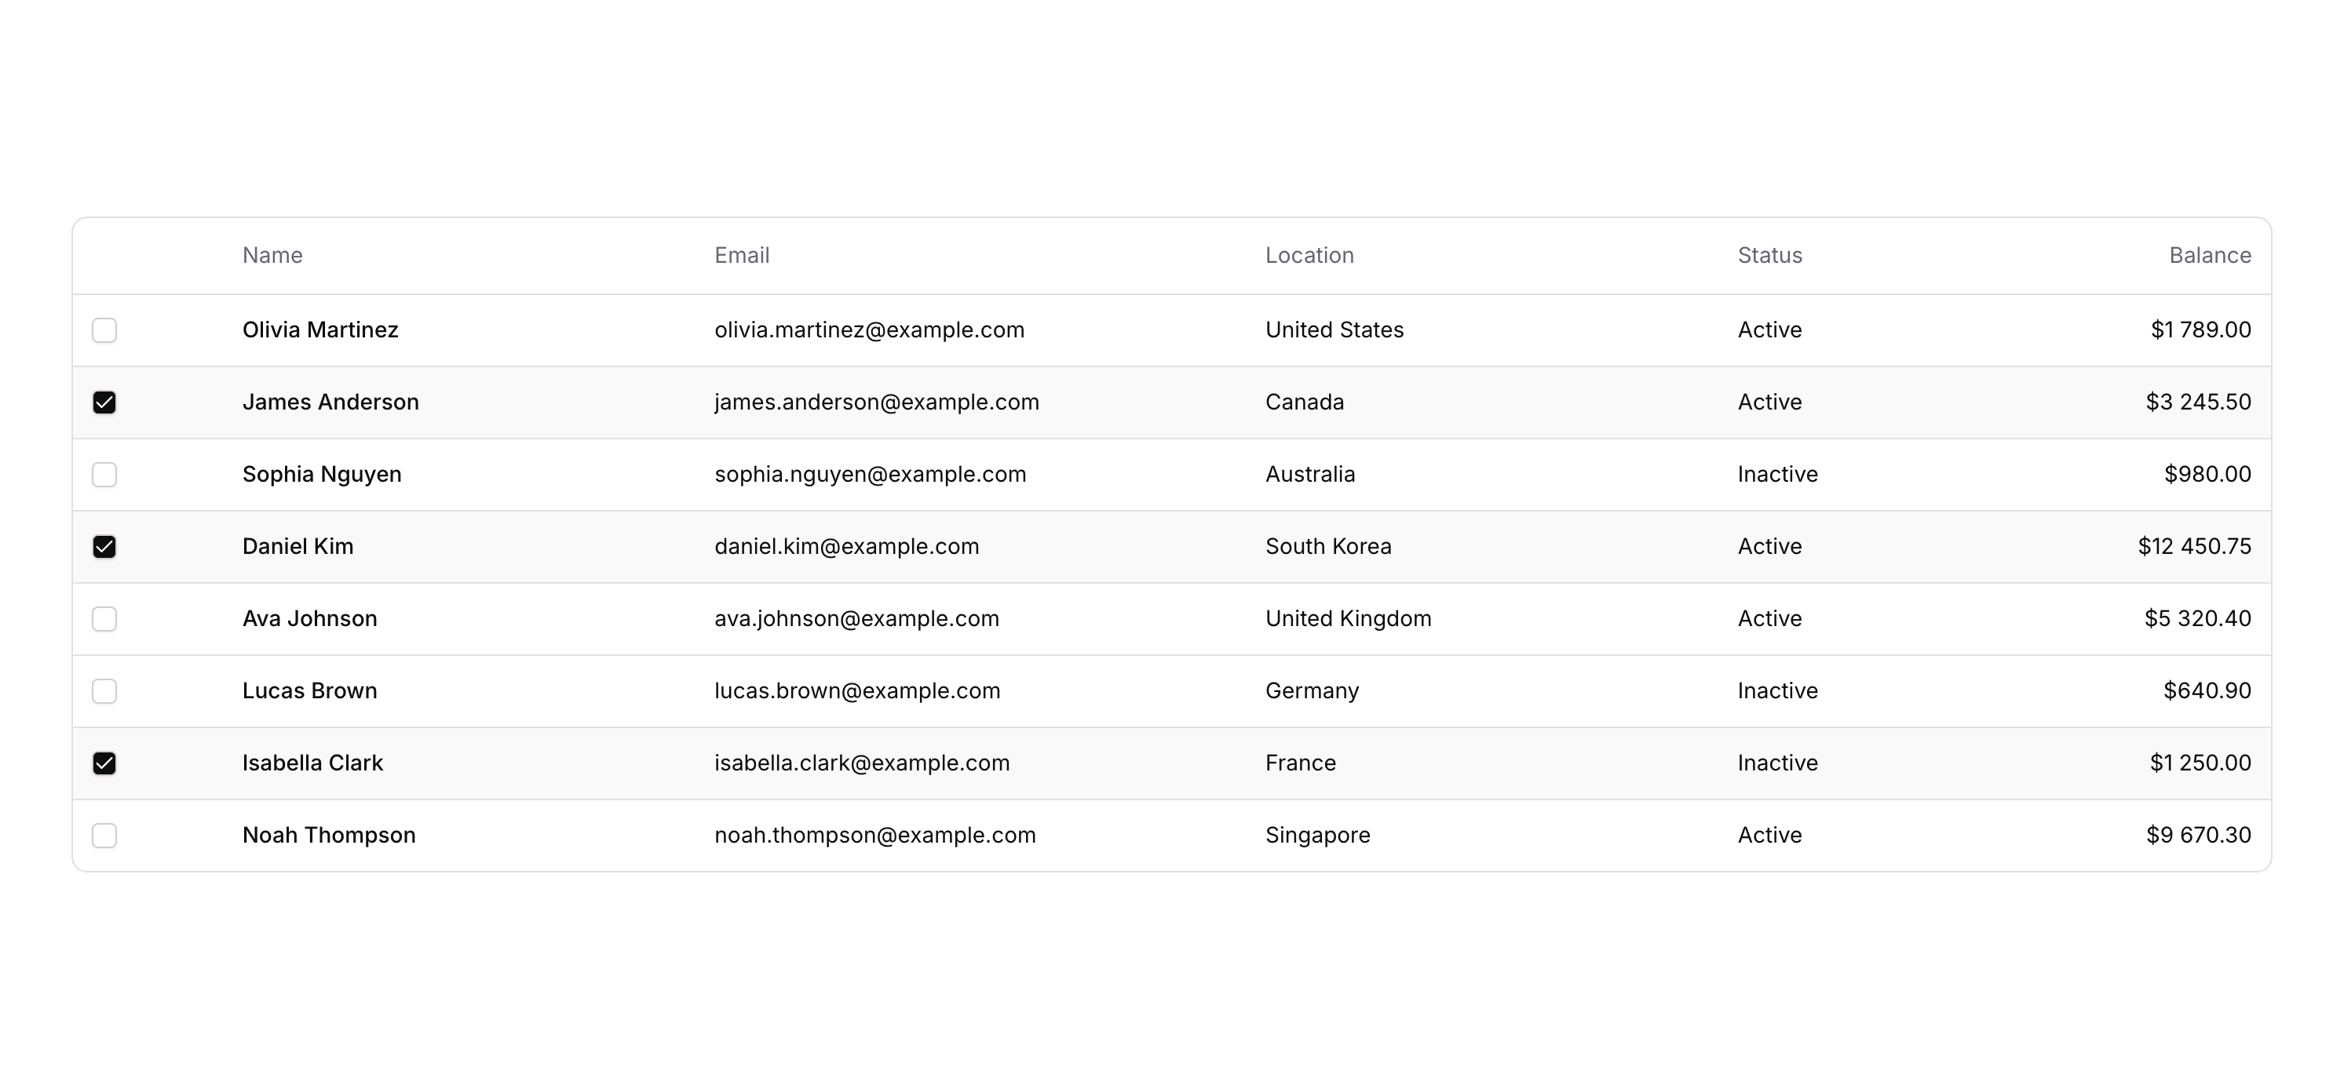Image resolution: width=2344 pixels, height=1089 pixels.
Task: Click the noah.thompson@example.com email
Action: 874,835
